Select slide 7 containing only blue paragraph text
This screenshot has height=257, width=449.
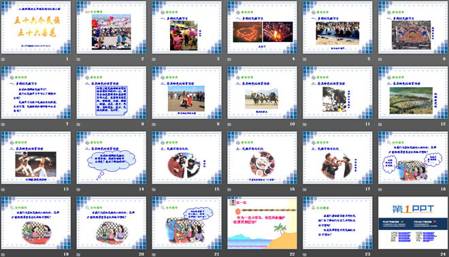coord(36,92)
